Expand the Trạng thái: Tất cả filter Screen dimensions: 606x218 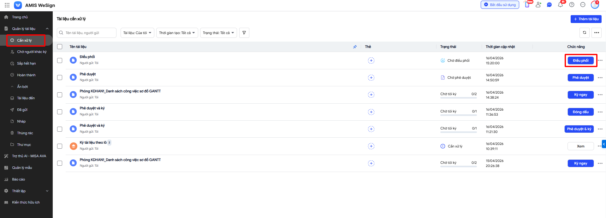[218, 33]
